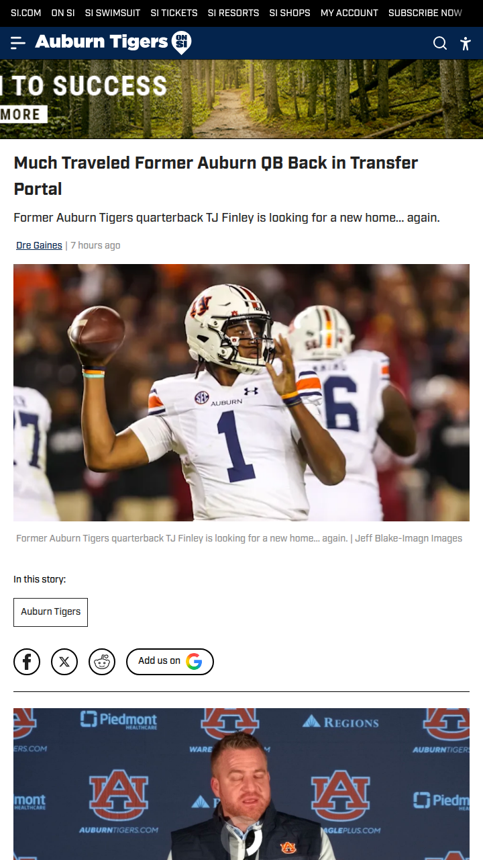Open SI RESORTS link
Viewport: 483px width, 860px height.
coord(233,13)
